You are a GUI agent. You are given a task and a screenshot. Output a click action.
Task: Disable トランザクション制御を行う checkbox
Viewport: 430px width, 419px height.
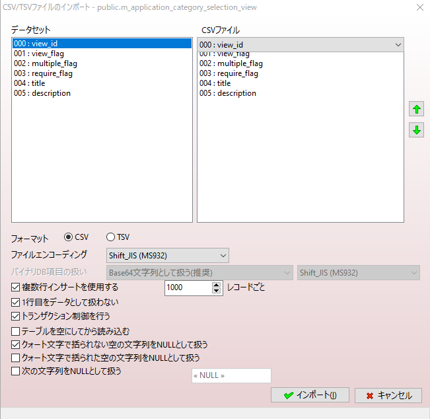coord(16,317)
